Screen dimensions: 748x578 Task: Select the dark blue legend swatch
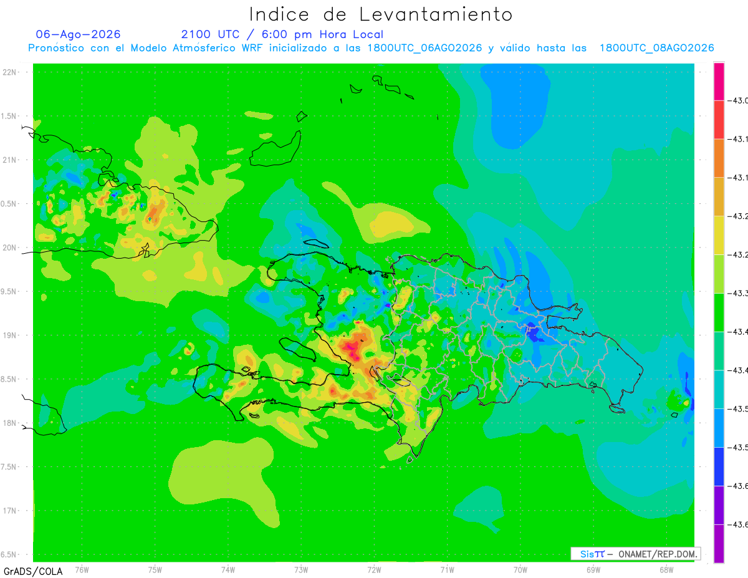click(719, 466)
